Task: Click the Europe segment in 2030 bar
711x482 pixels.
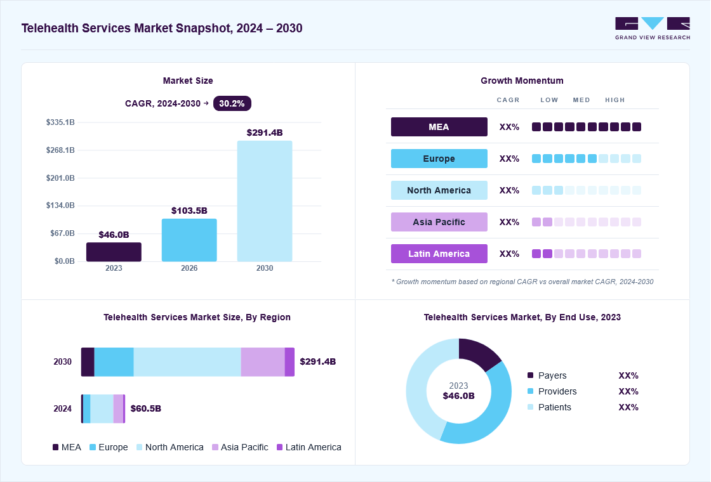Action: (x=114, y=362)
